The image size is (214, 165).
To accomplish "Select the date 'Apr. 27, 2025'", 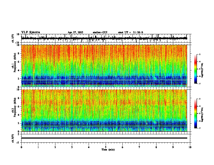I will pos(75,32).
